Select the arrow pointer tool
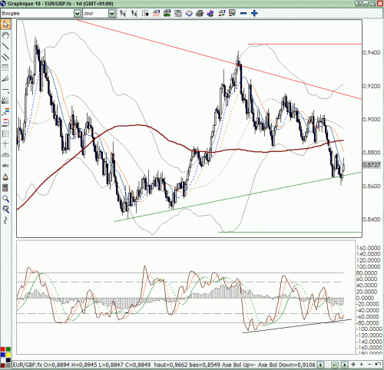Image resolution: width=384 pixels, height=370 pixels. point(5,25)
